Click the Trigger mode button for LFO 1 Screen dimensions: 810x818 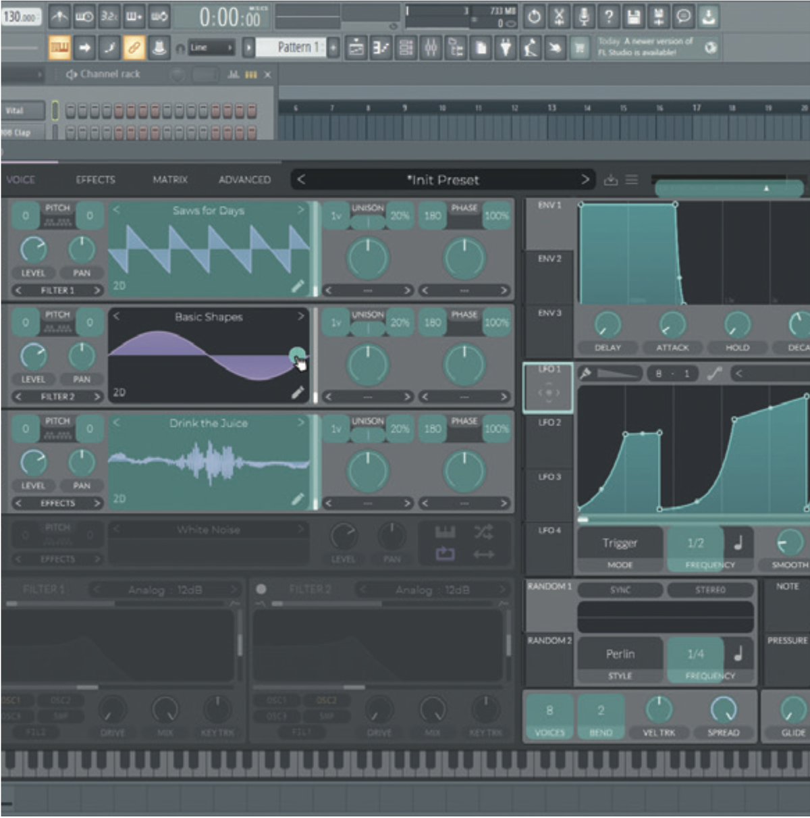tap(619, 543)
